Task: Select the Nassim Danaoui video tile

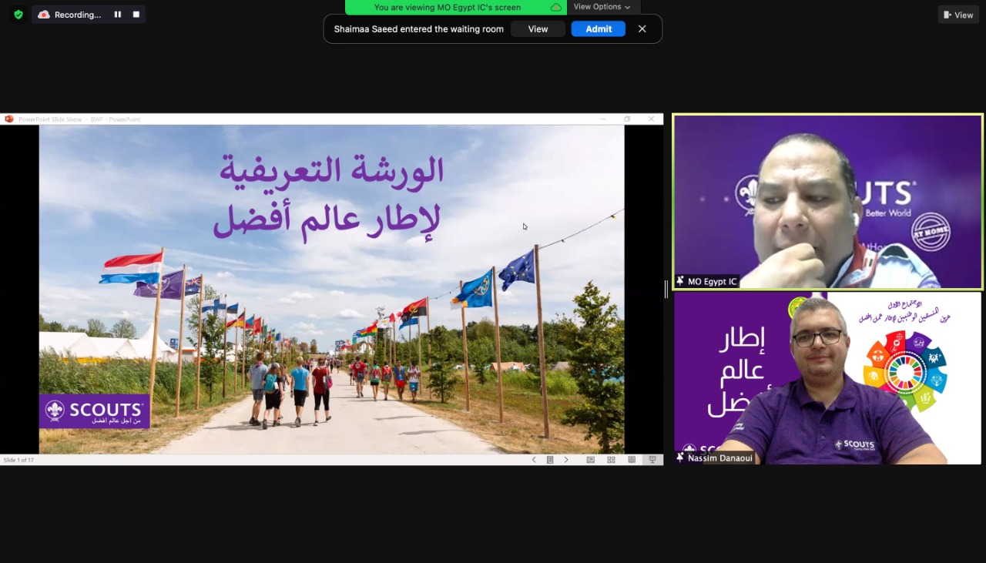Action: 827,377
